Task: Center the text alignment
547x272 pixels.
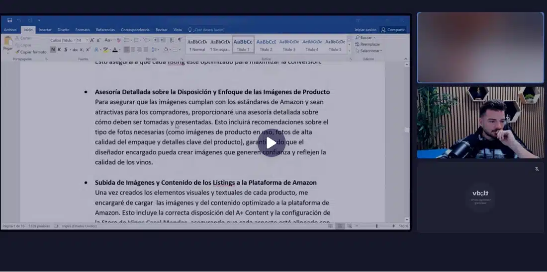Action: pos(133,50)
